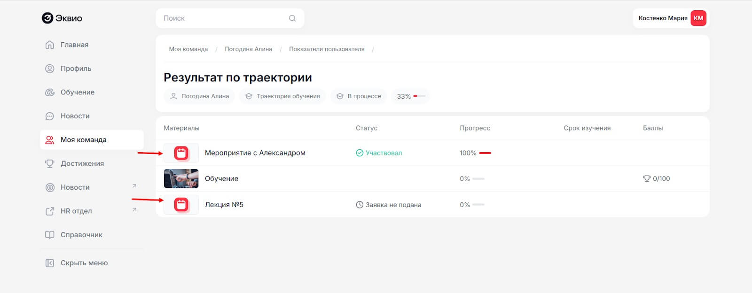Click the 0% progress bar in Обучение row

coord(478,179)
